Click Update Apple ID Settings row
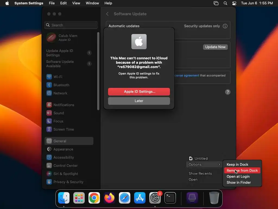The height and width of the screenshot is (209, 278). click(69, 53)
